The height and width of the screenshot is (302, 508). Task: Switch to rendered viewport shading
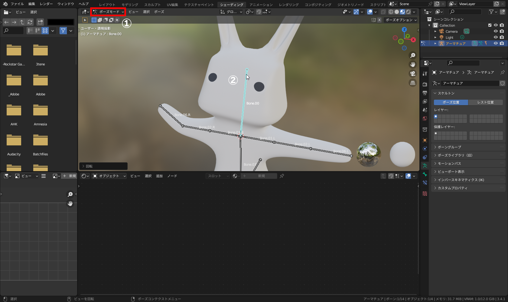click(x=408, y=12)
